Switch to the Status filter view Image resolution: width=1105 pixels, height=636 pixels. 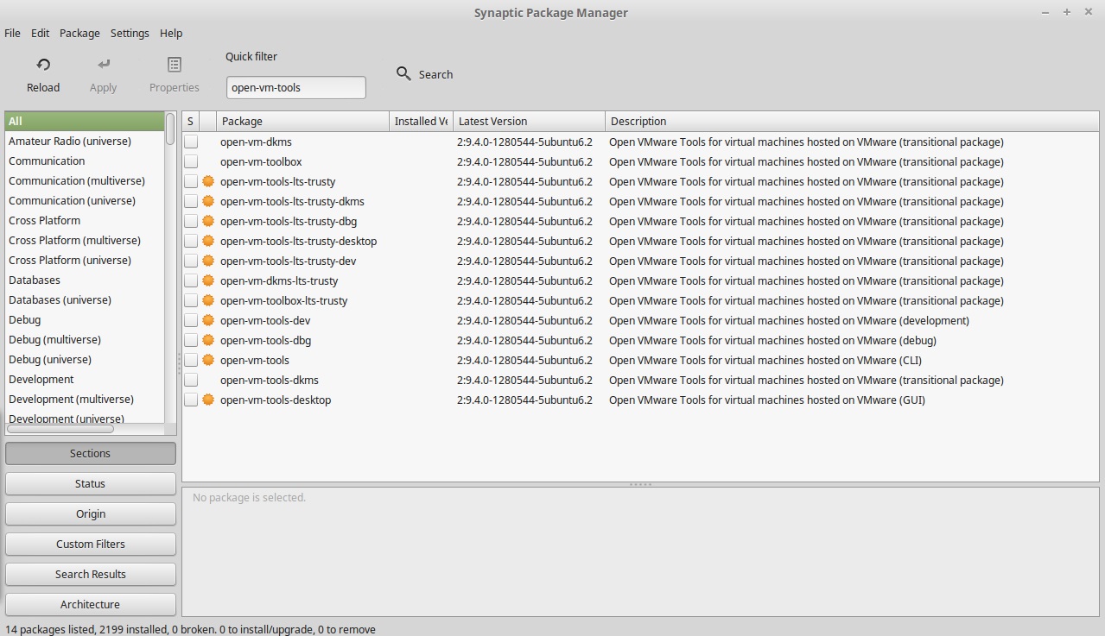(91, 483)
